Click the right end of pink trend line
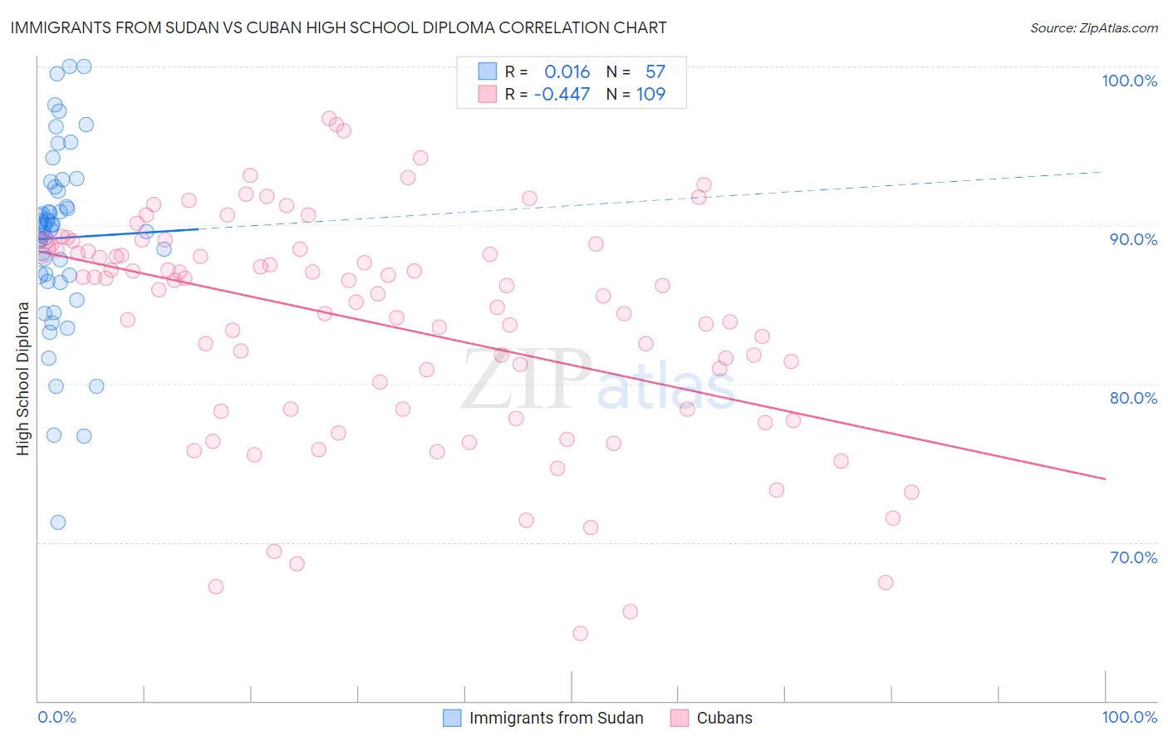This screenshot has width=1168, height=741. tap(1105, 478)
